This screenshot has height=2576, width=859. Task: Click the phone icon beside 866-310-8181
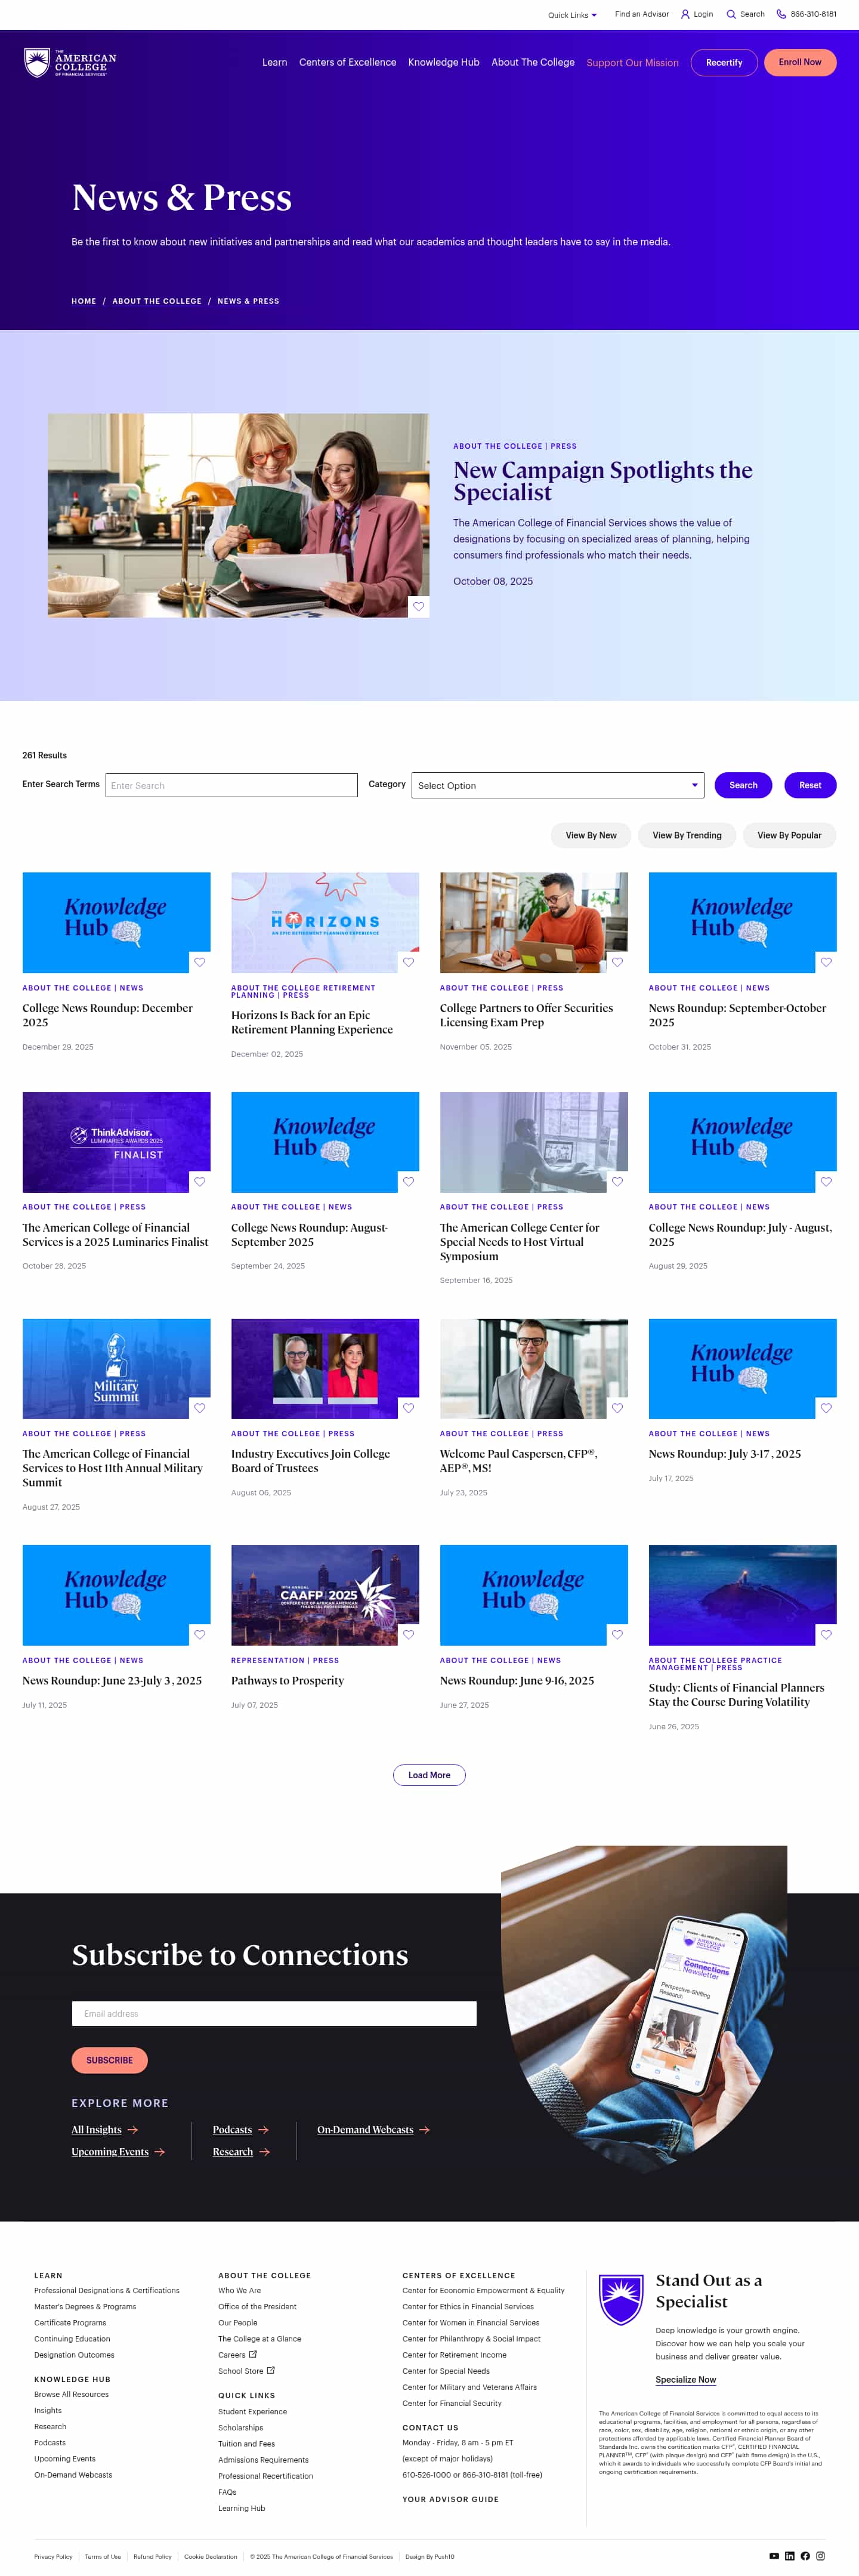(781, 14)
